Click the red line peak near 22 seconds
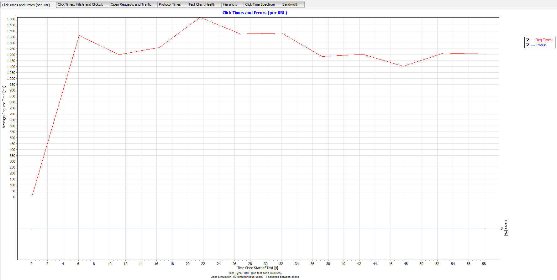This screenshot has width=557, height=280. (x=201, y=18)
